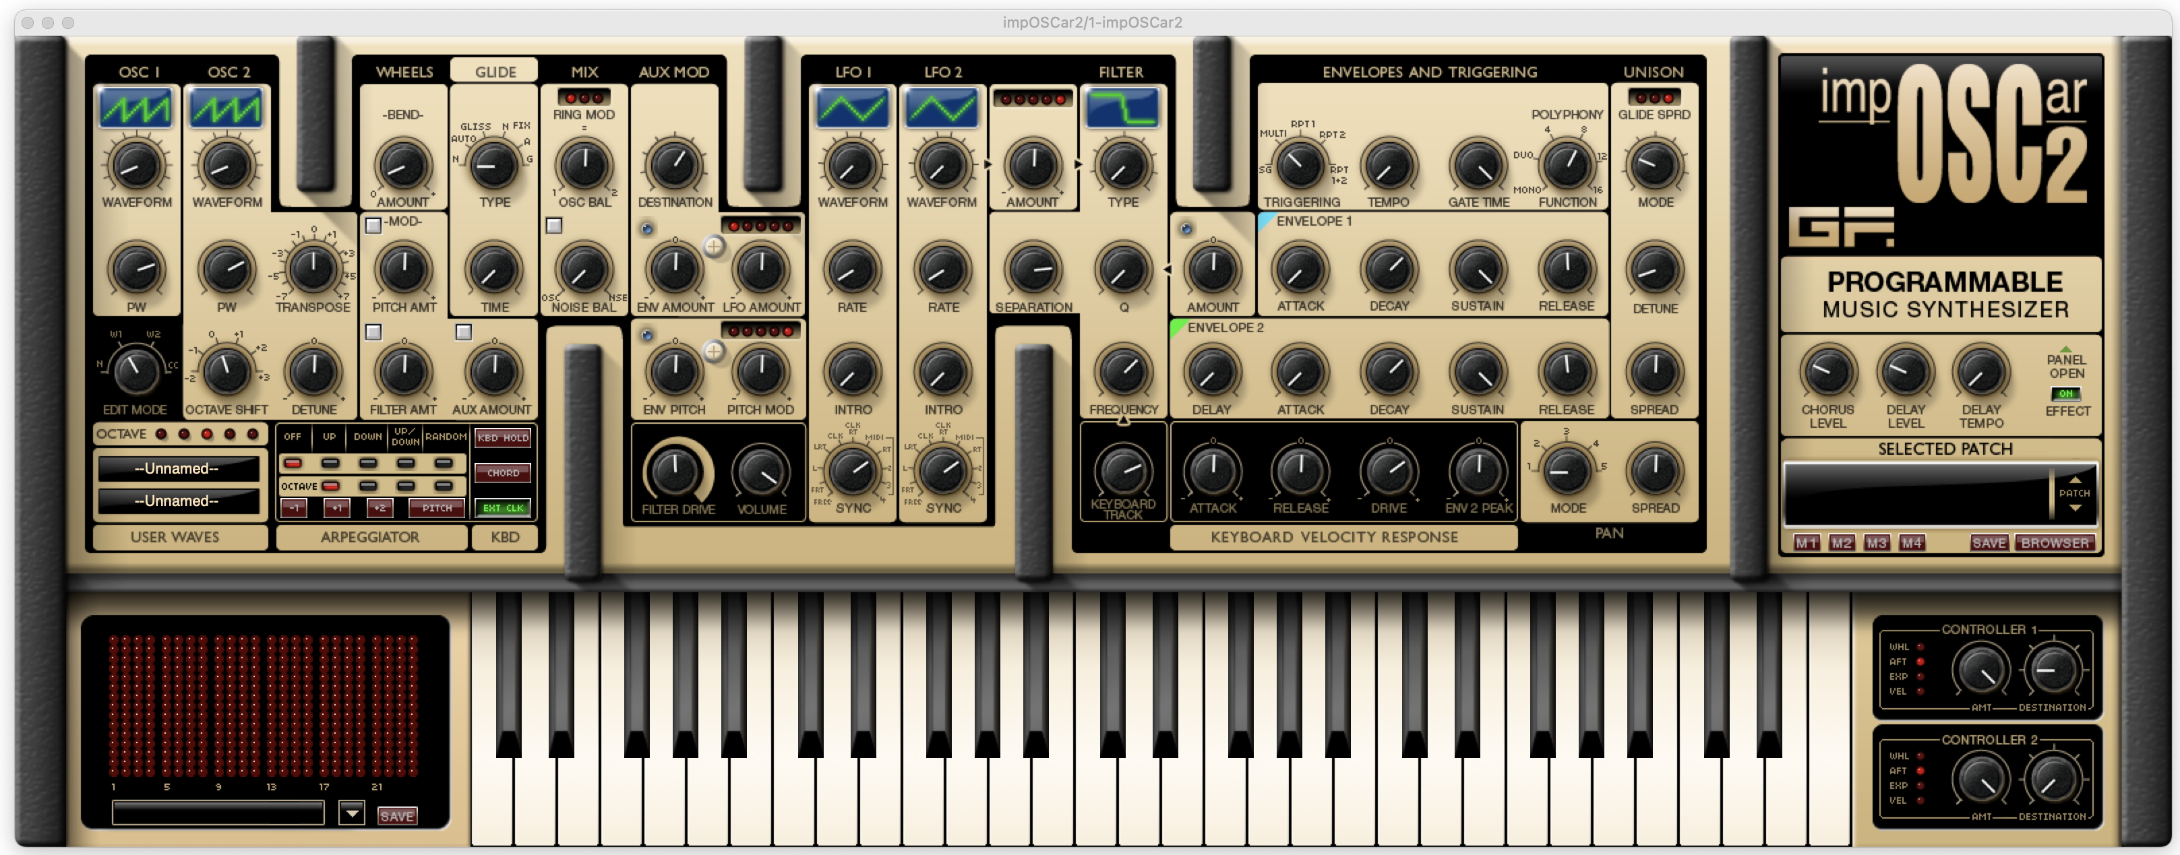This screenshot has height=855, width=2180.
Task: Click the LFO 2 waveform display icon
Action: point(942,108)
